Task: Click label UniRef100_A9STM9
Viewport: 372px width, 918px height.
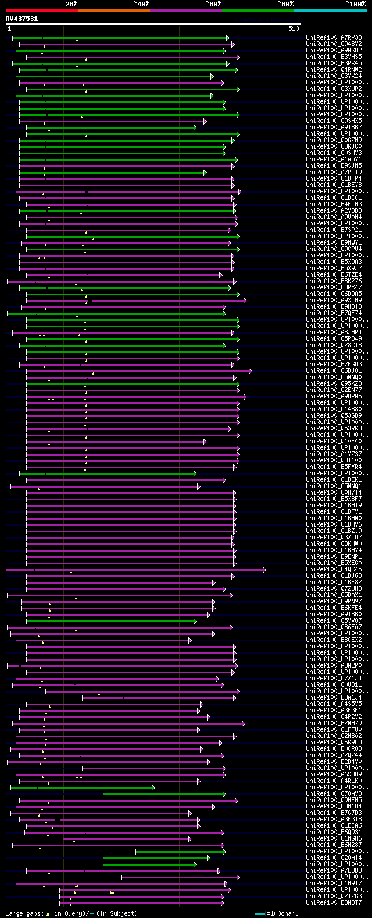Action: pyautogui.click(x=334, y=301)
